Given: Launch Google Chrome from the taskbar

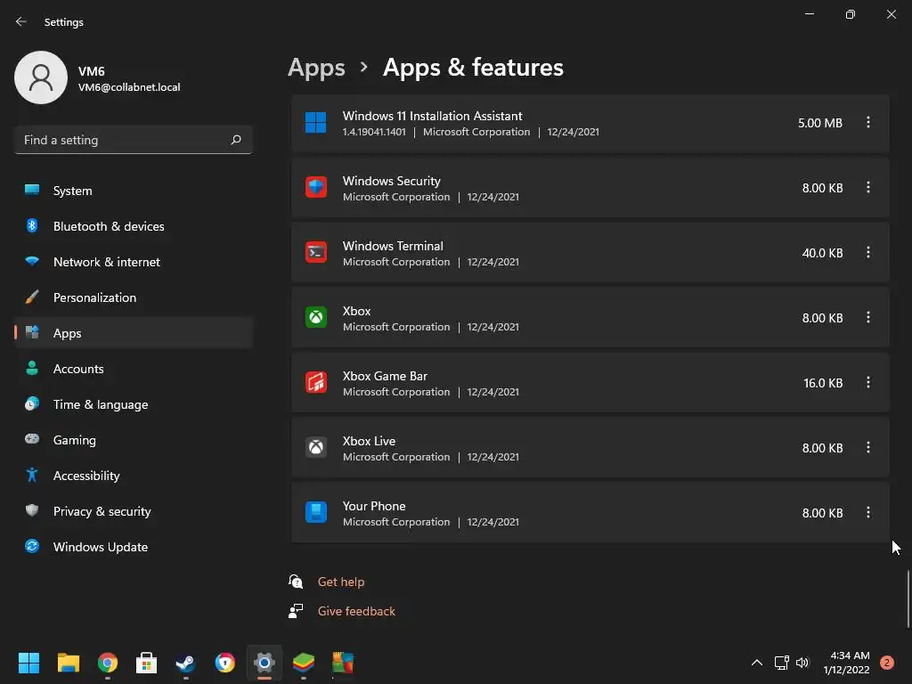Looking at the screenshot, I should 108,663.
